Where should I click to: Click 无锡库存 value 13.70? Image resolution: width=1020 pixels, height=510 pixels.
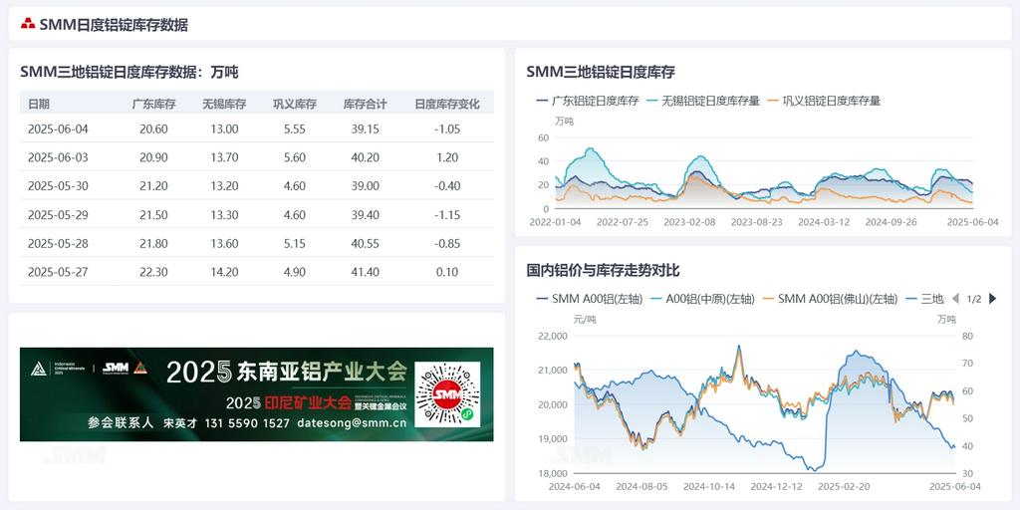click(224, 157)
